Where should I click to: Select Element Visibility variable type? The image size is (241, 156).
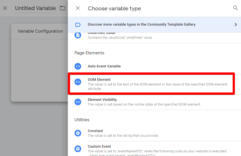click(x=102, y=100)
